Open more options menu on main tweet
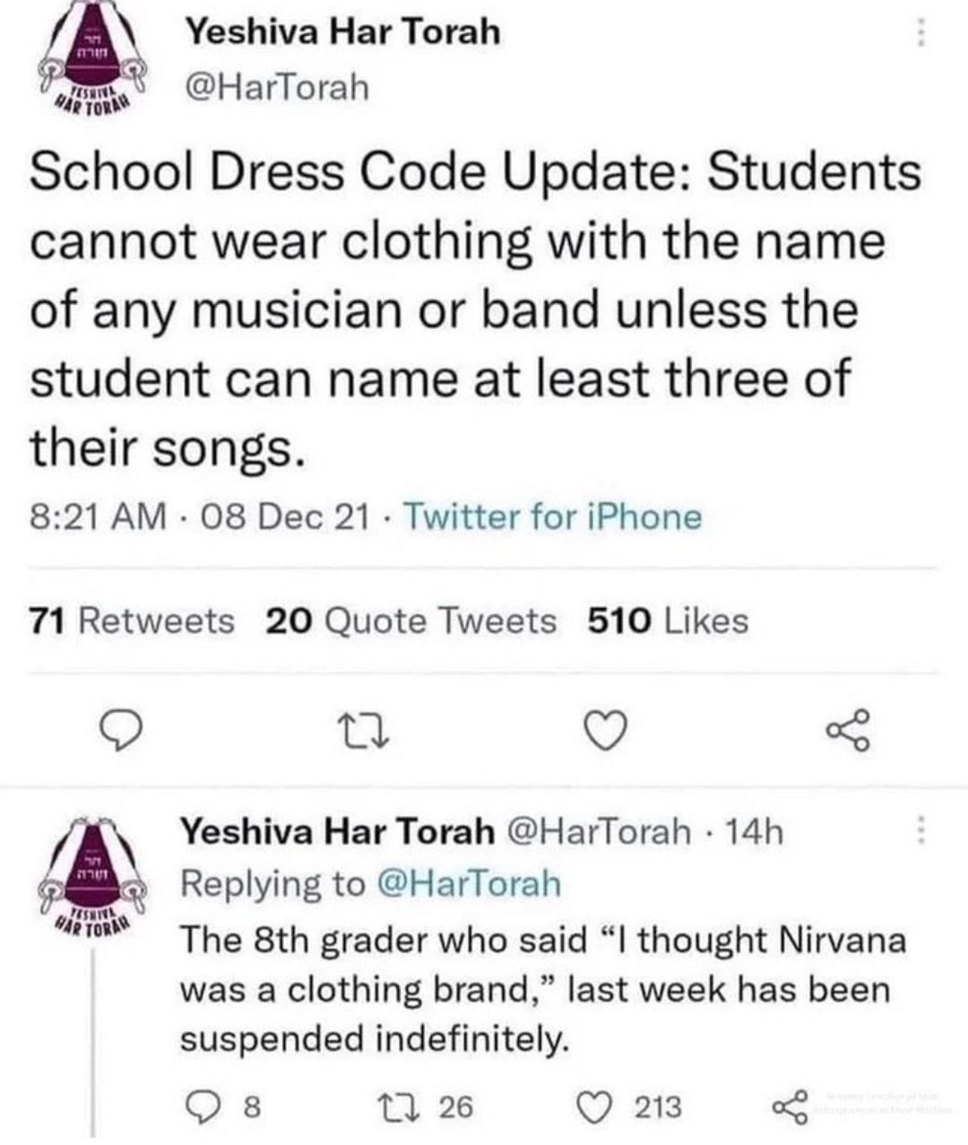Screen dimensions: 968x1145 920,34
